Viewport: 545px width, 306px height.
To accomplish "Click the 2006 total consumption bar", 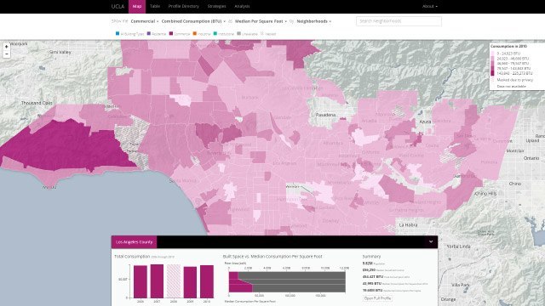I will 141,281.
